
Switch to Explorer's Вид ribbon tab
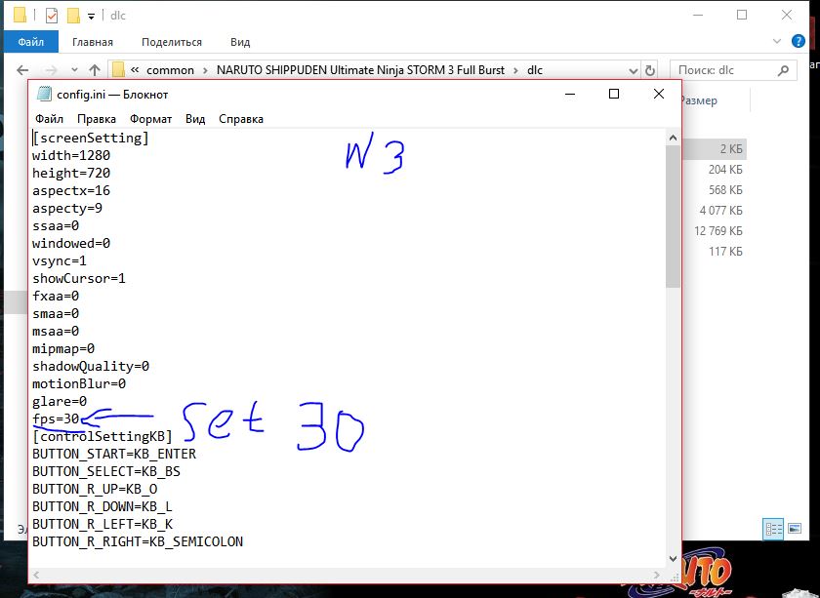click(240, 42)
